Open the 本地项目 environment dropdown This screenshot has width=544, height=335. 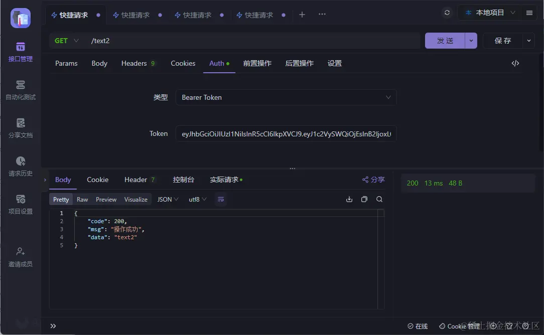click(489, 13)
